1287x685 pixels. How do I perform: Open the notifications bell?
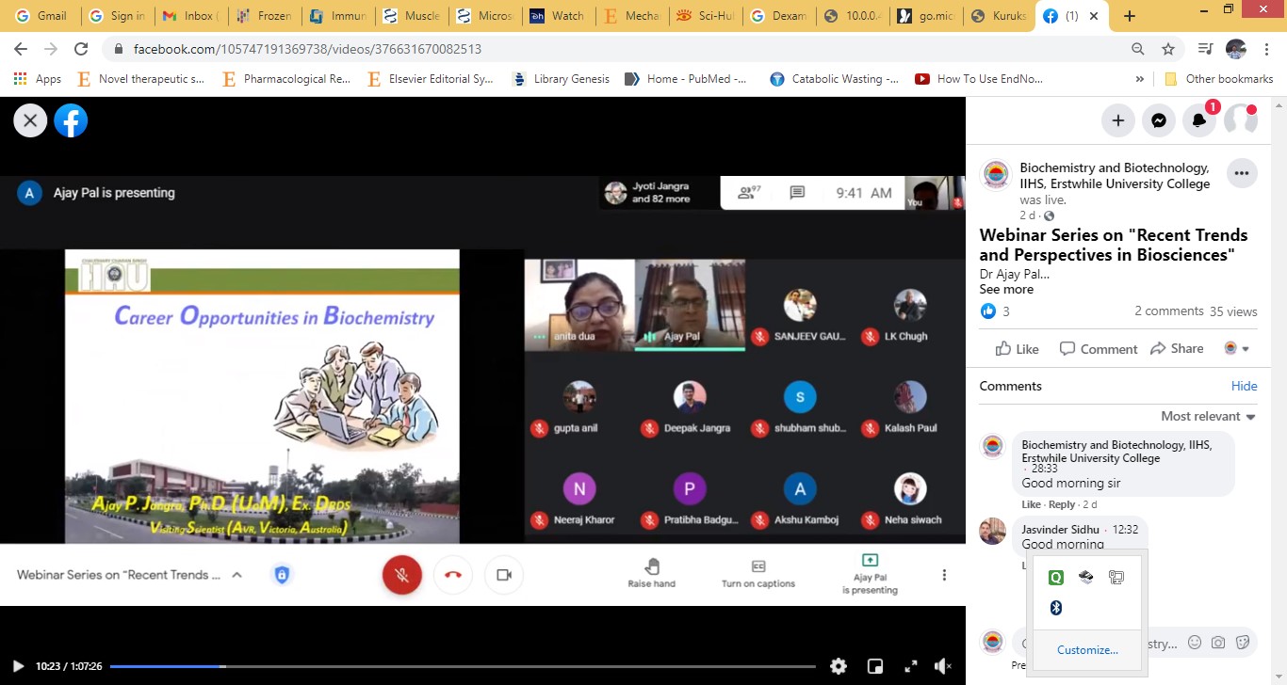click(x=1199, y=120)
